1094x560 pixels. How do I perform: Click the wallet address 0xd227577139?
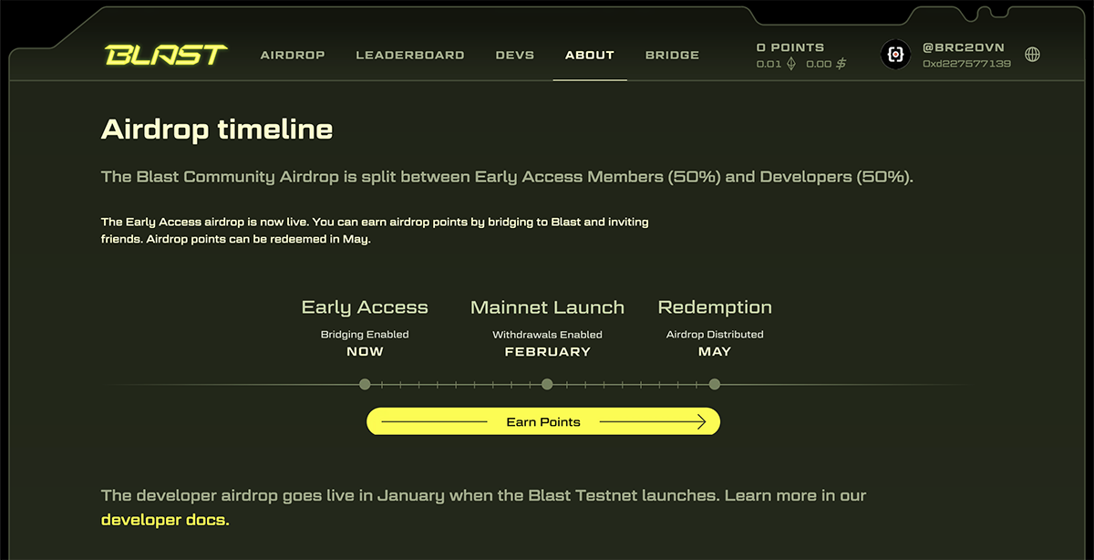point(966,64)
